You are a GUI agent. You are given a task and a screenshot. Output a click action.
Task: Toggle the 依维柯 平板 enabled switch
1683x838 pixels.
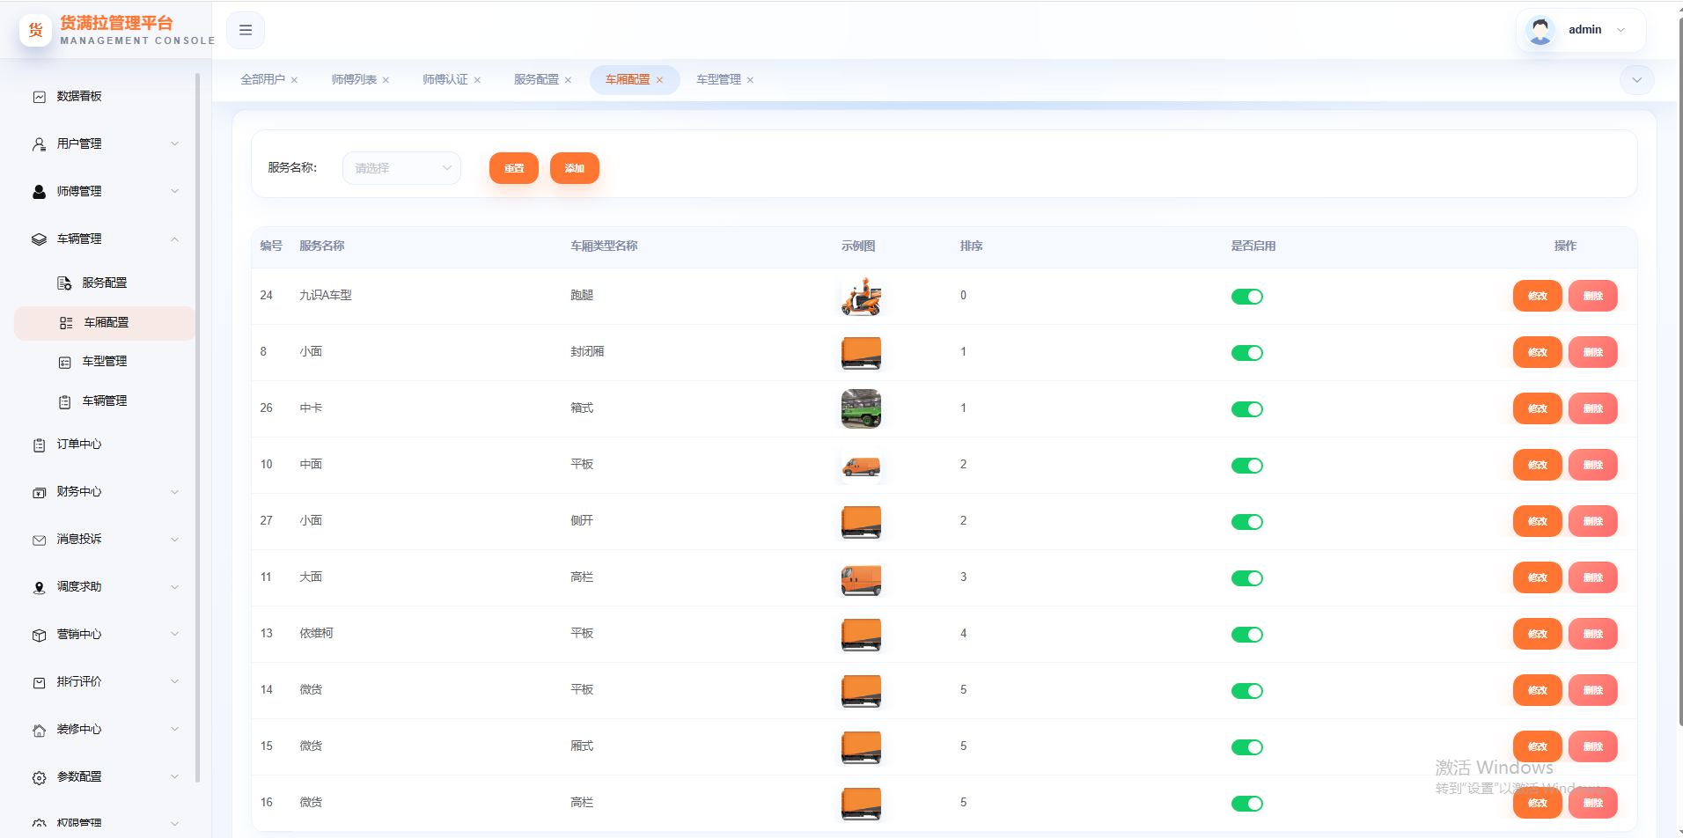pos(1246,635)
